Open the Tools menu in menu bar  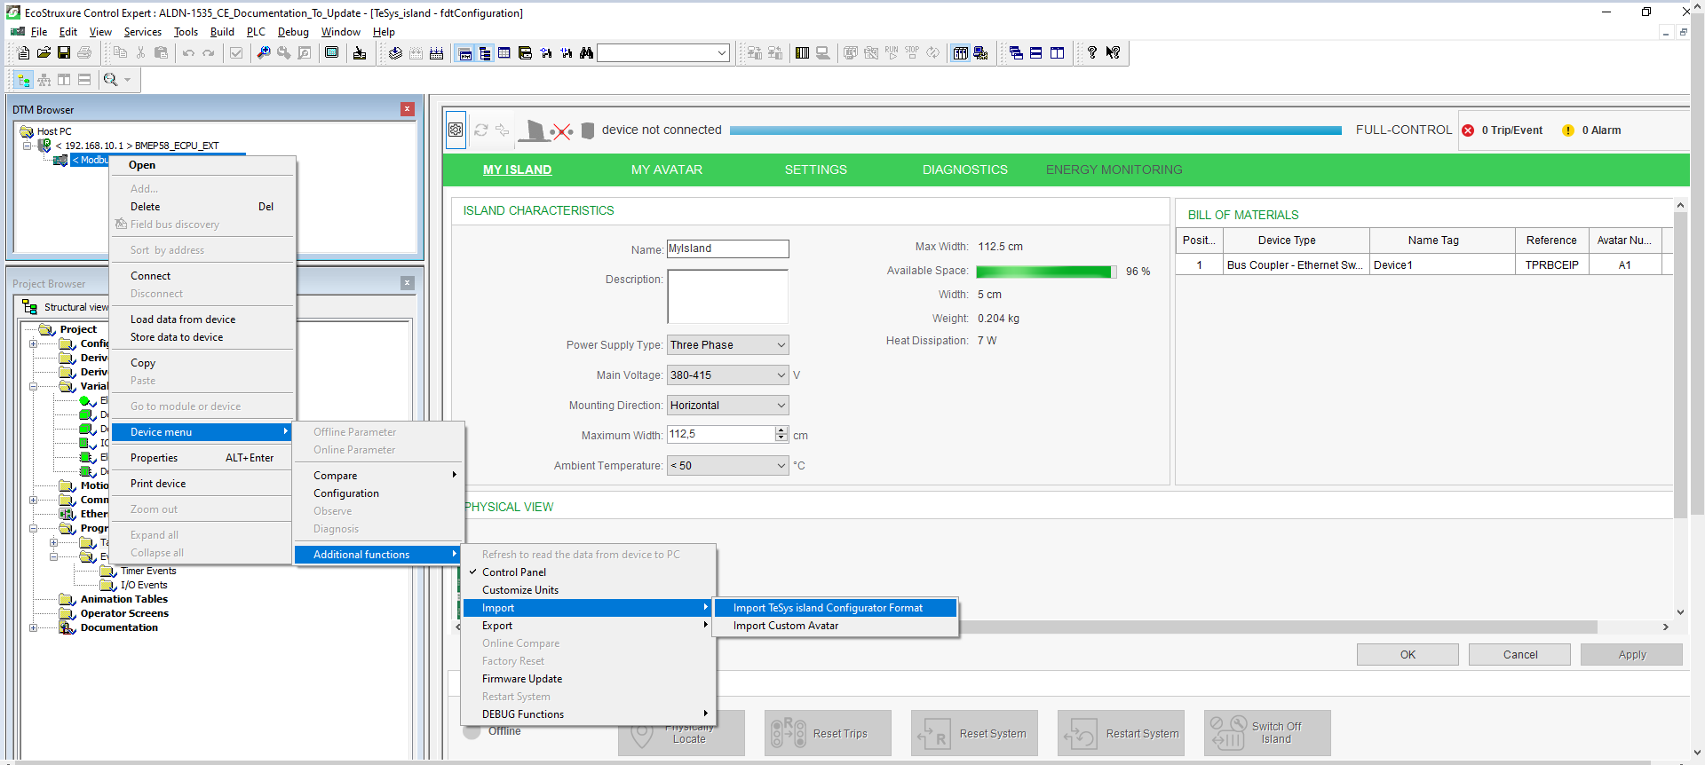[186, 32]
